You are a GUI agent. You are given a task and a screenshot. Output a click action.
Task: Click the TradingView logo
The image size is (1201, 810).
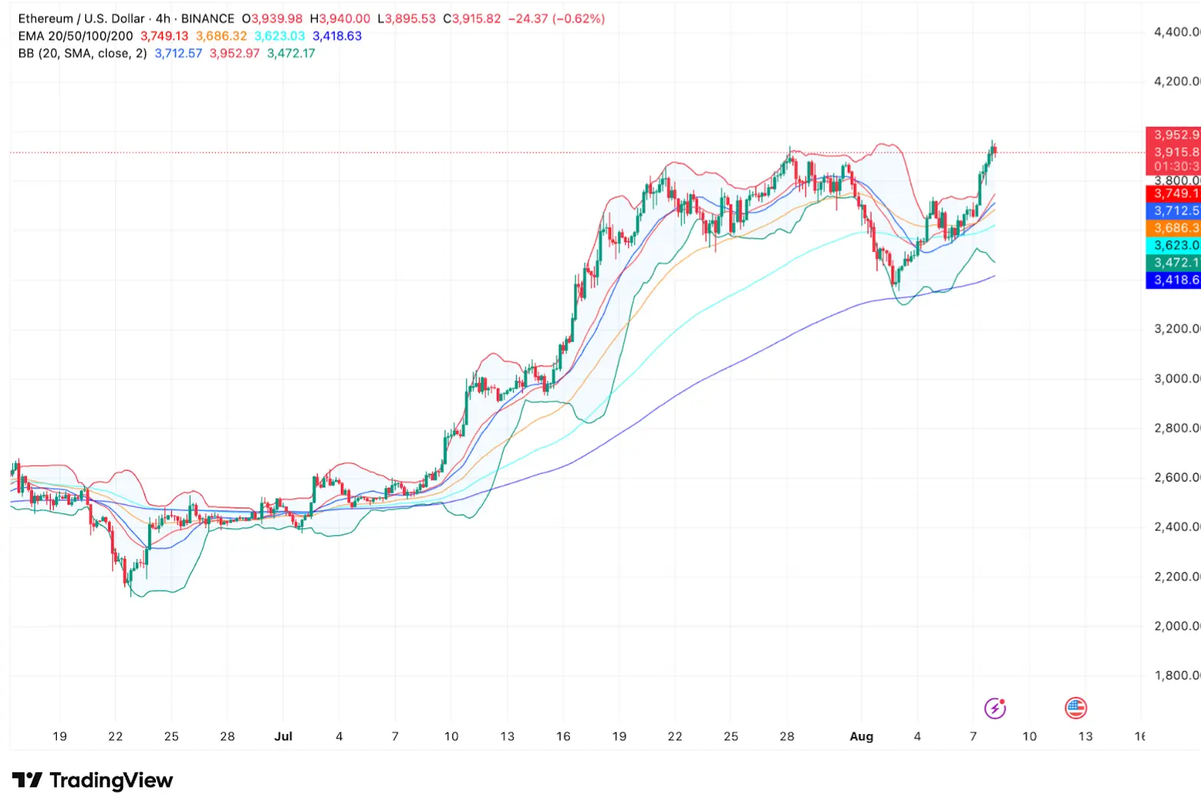click(93, 780)
